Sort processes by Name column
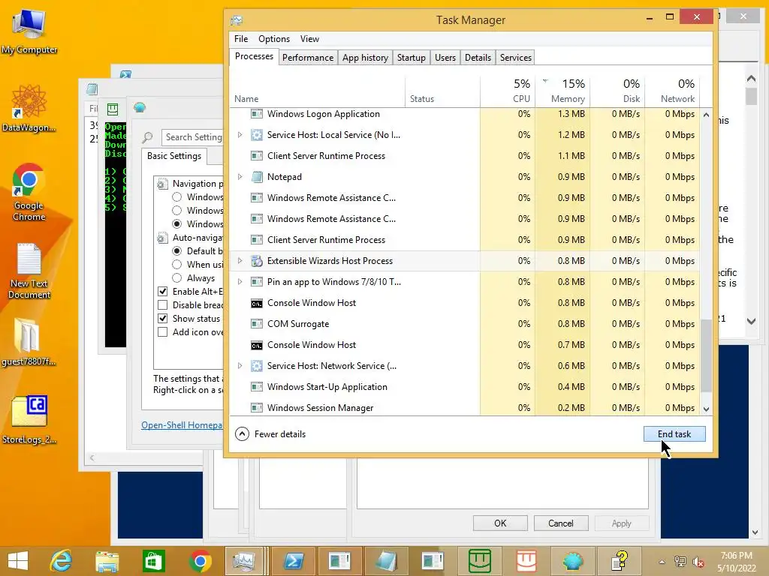769x576 pixels. click(318, 91)
